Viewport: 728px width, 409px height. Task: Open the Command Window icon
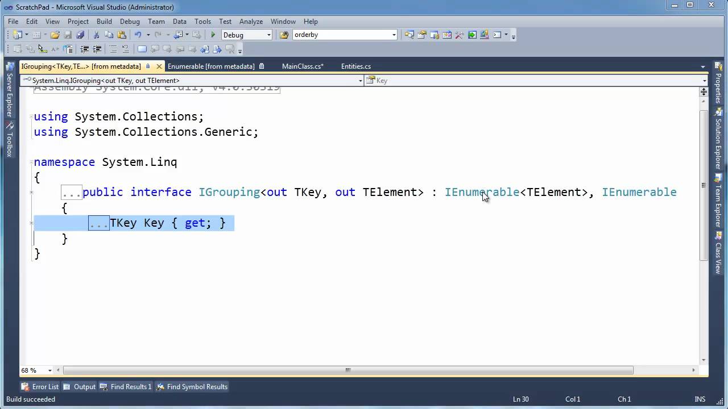click(497, 35)
